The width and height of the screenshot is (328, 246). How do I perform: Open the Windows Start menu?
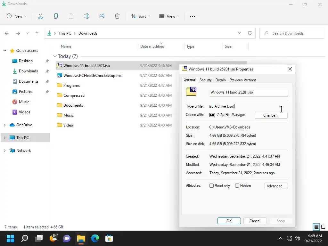[10, 238]
